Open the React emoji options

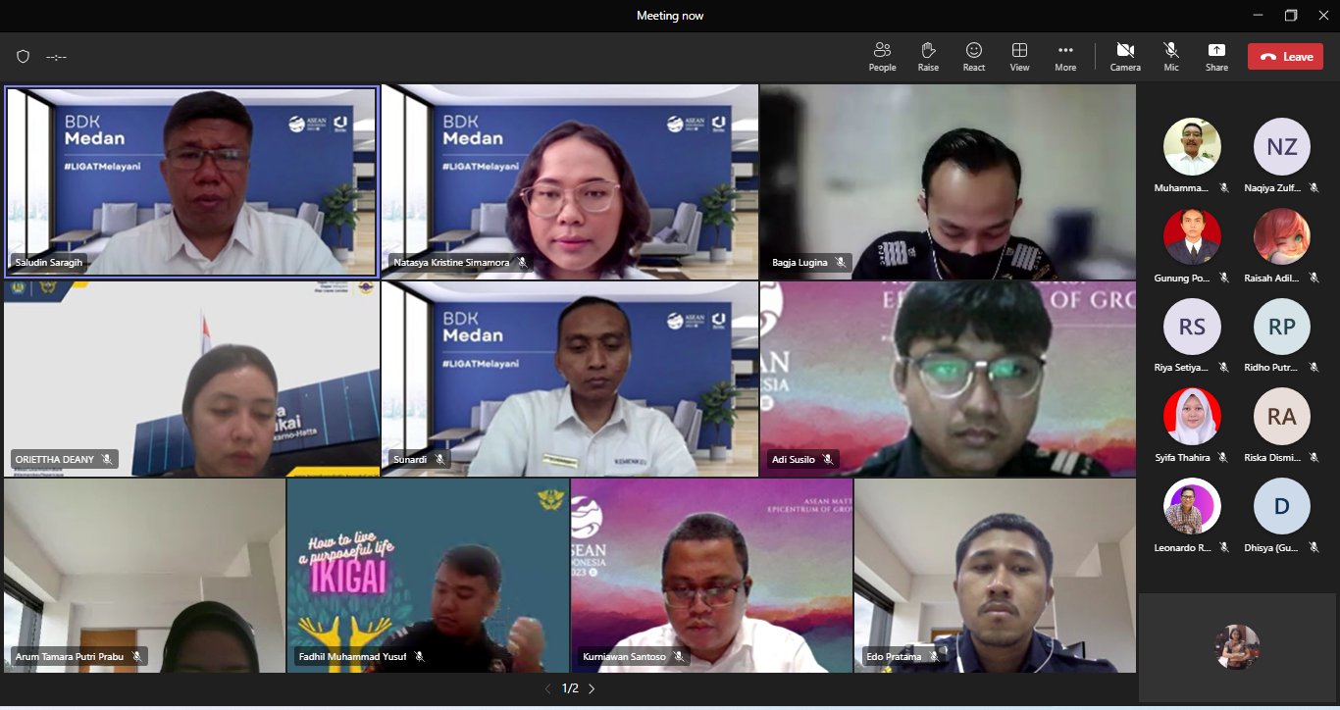coord(973,56)
